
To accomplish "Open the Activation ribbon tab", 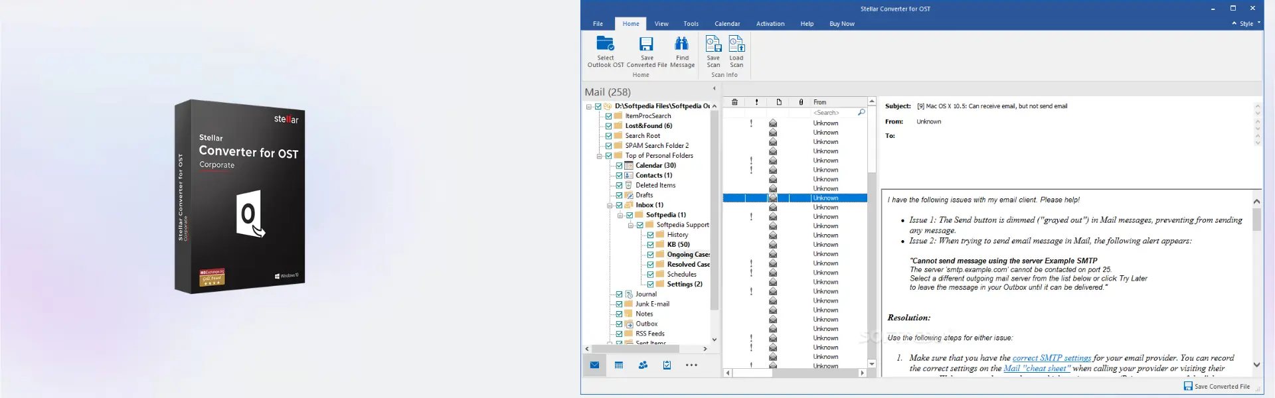I will pos(770,24).
